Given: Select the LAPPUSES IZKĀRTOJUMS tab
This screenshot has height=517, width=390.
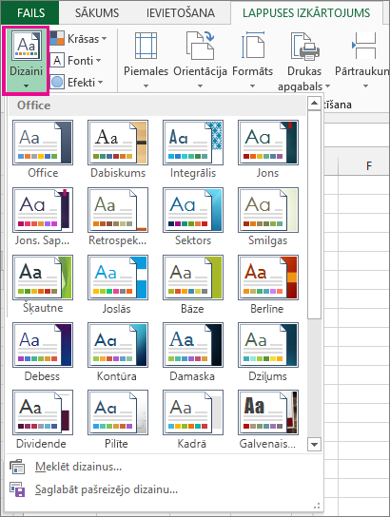Looking at the screenshot, I should pos(306,13).
